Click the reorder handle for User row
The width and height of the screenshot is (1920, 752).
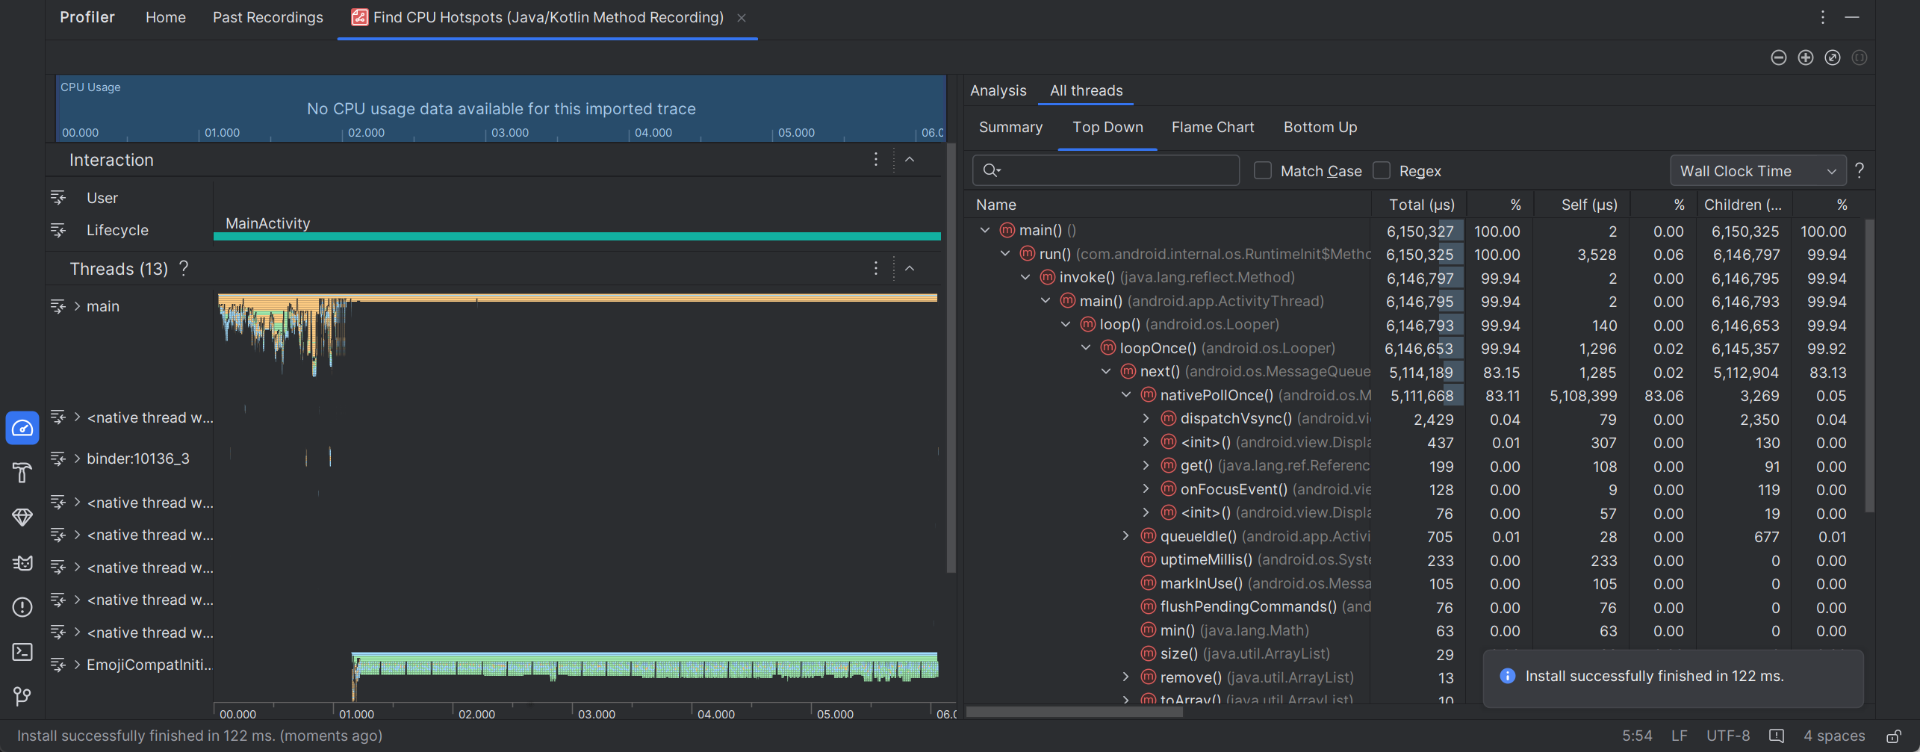tap(58, 198)
